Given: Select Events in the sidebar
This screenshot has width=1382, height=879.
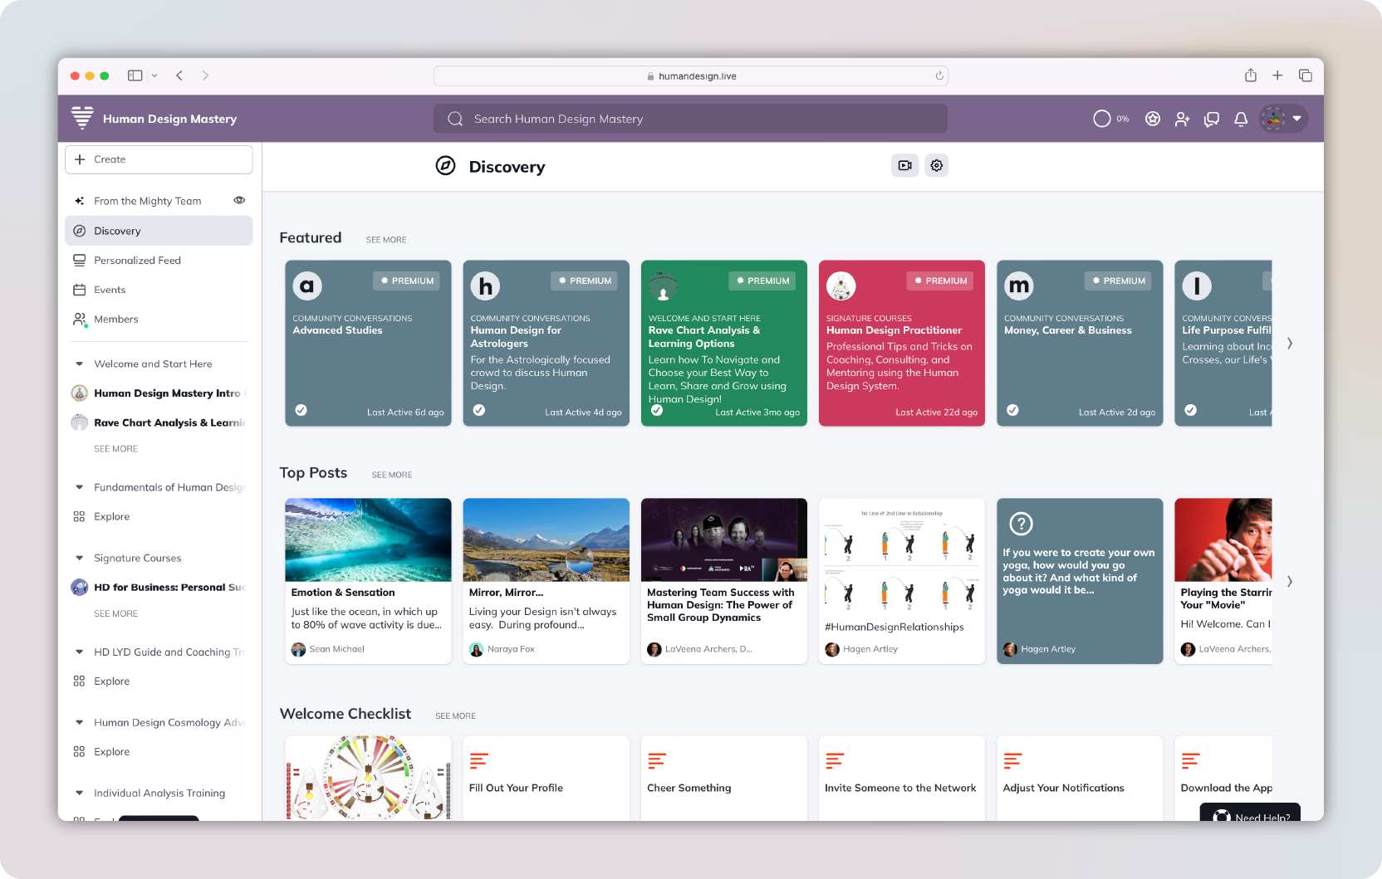Looking at the screenshot, I should click(x=110, y=290).
